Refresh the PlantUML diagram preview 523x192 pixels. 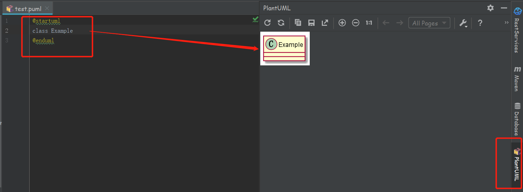tap(267, 23)
